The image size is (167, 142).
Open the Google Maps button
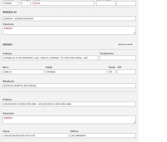[125, 45]
